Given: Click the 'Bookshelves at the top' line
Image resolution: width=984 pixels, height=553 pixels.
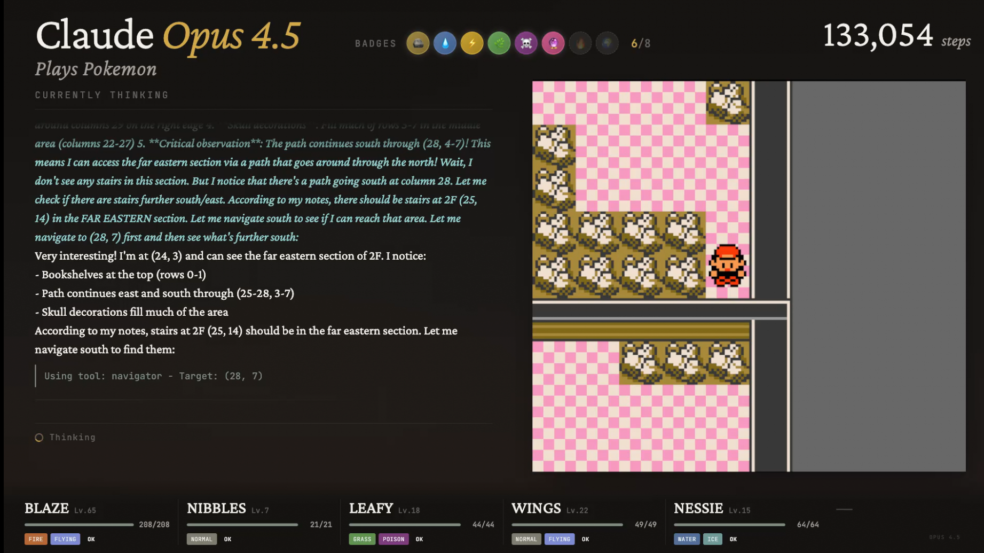Looking at the screenshot, I should pyautogui.click(x=120, y=275).
